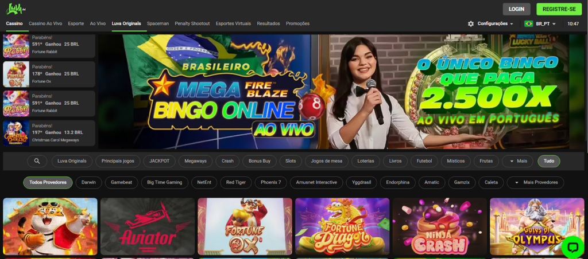The height and width of the screenshot is (259, 588).
Task: Open the Aviator game thumbnail
Action: [x=148, y=226]
